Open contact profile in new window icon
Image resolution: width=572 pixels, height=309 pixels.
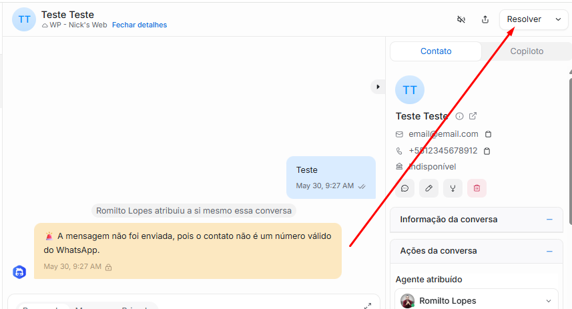click(x=473, y=116)
